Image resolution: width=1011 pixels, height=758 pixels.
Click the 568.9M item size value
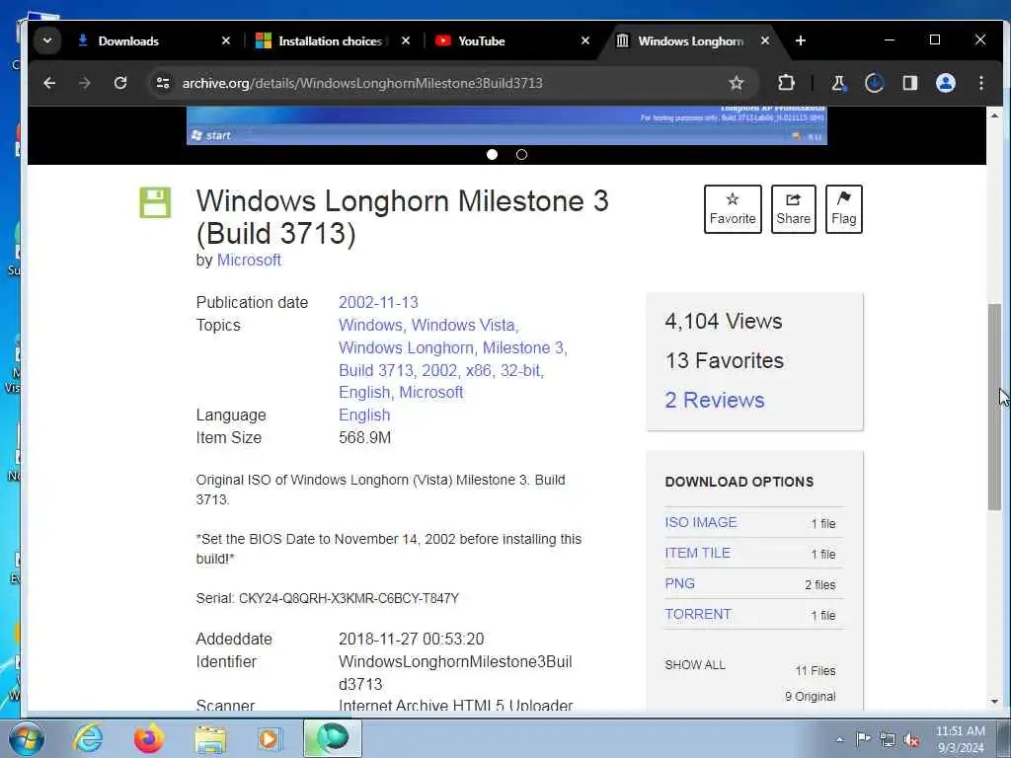pos(364,437)
